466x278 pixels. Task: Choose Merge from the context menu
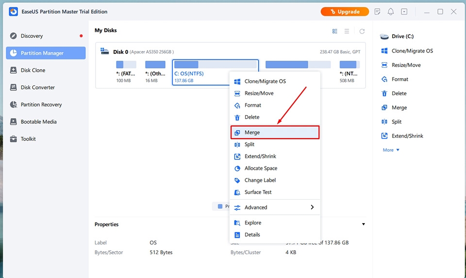point(275,133)
